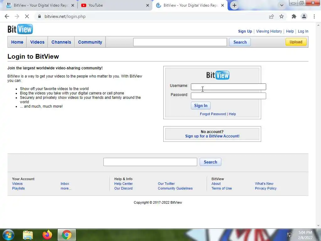Click the Forgot Password link
Screen dimensions: 321x241
[213, 114]
